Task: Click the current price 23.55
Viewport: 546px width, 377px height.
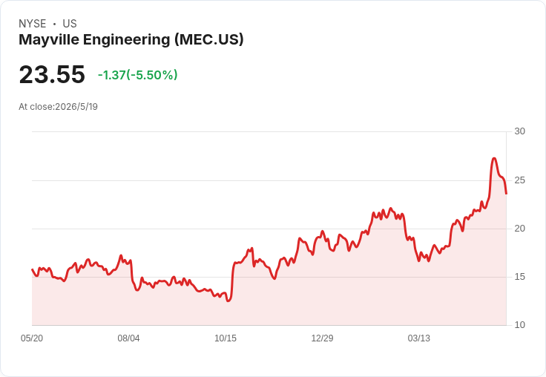Action: 52,74
